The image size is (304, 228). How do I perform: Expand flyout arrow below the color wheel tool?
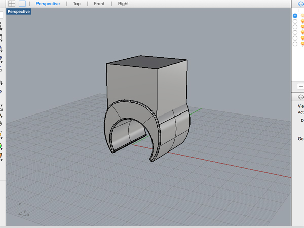click(x=1, y=149)
